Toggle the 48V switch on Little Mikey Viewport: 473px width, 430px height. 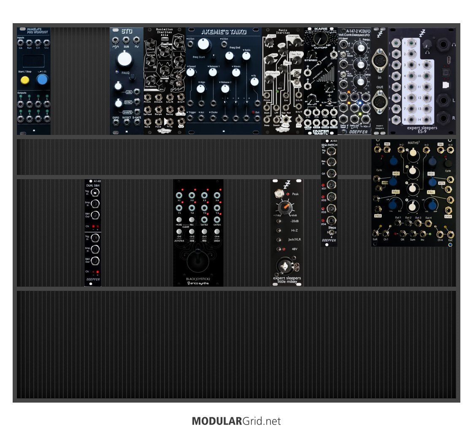pyautogui.click(x=279, y=249)
